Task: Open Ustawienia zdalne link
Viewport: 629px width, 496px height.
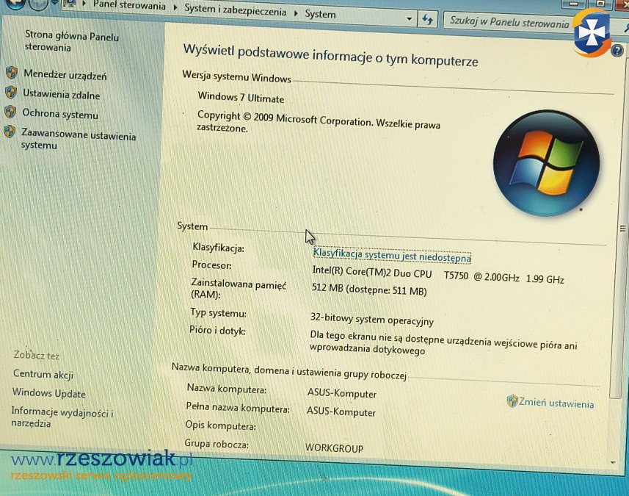Action: pos(61,94)
